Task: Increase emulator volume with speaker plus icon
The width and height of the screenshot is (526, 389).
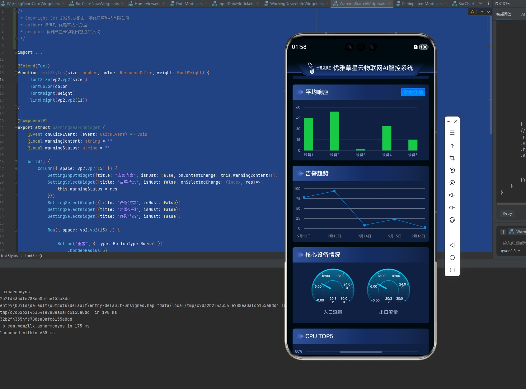Action: tap(452, 195)
